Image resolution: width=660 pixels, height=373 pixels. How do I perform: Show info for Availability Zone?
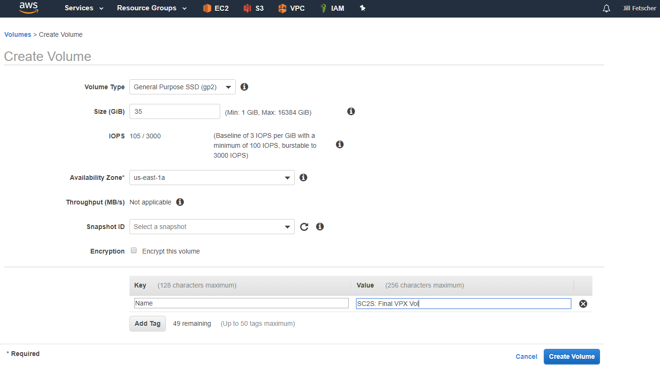304,178
